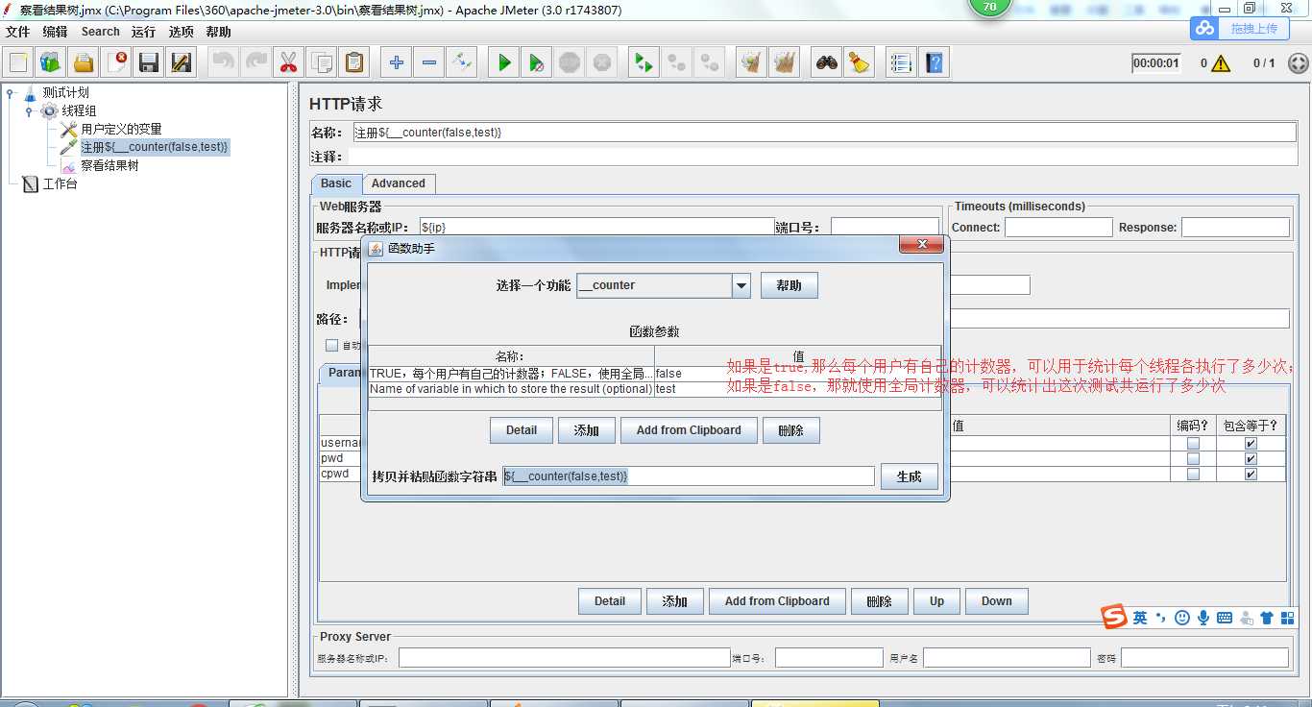Click the Up button below parameters table
Image resolution: width=1312 pixels, height=707 pixels.
tap(936, 601)
